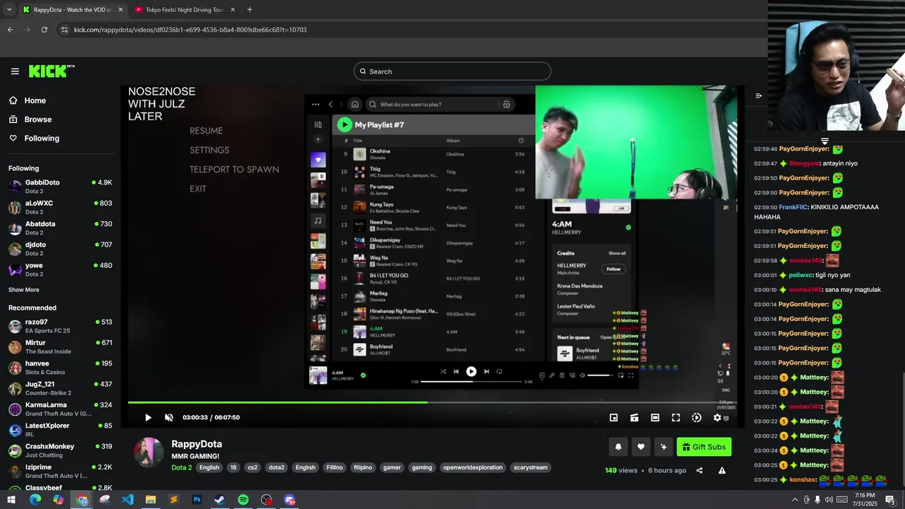
Task: Open Steam from taskbar
Action: tap(220, 500)
